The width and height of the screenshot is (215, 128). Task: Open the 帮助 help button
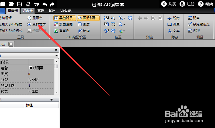point(206,4)
